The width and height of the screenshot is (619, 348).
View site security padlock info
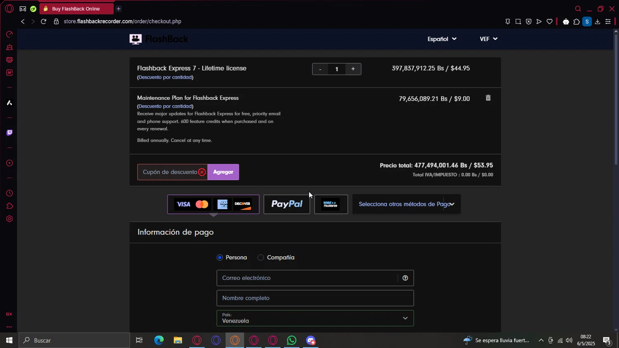tap(56, 21)
